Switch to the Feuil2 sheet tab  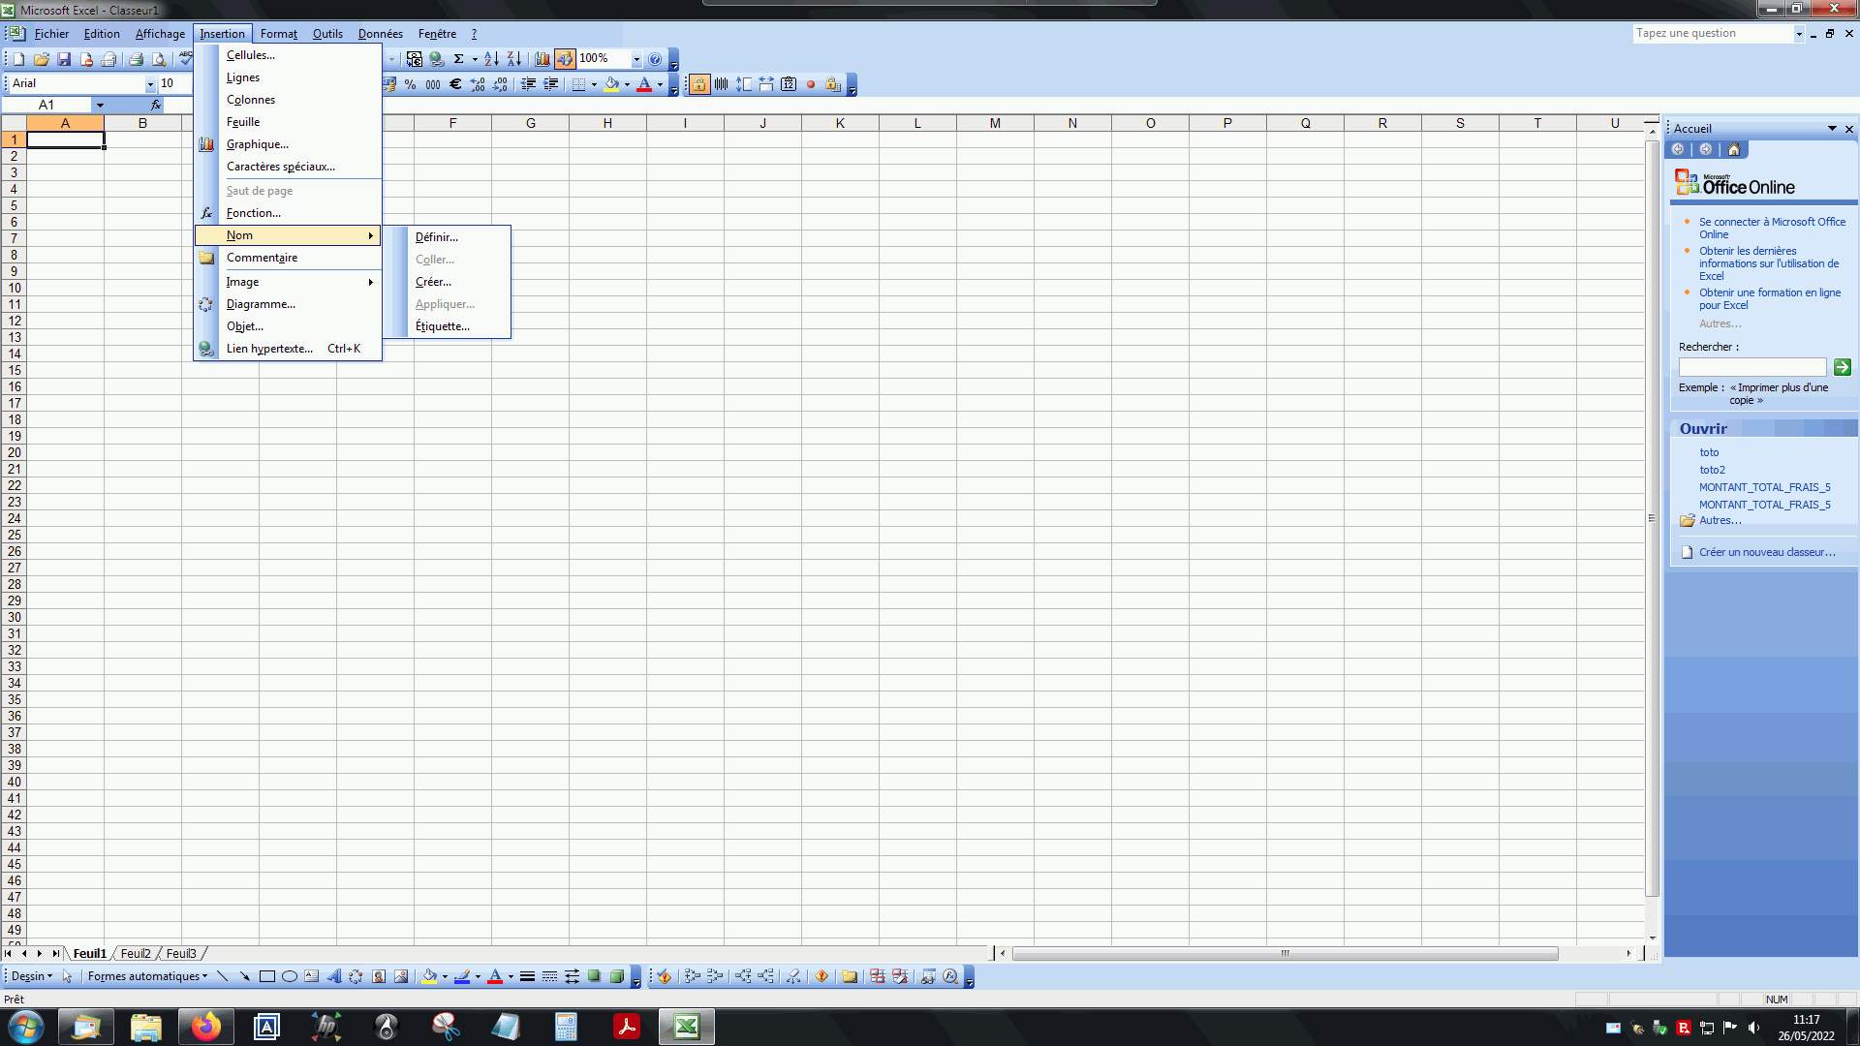coord(136,954)
